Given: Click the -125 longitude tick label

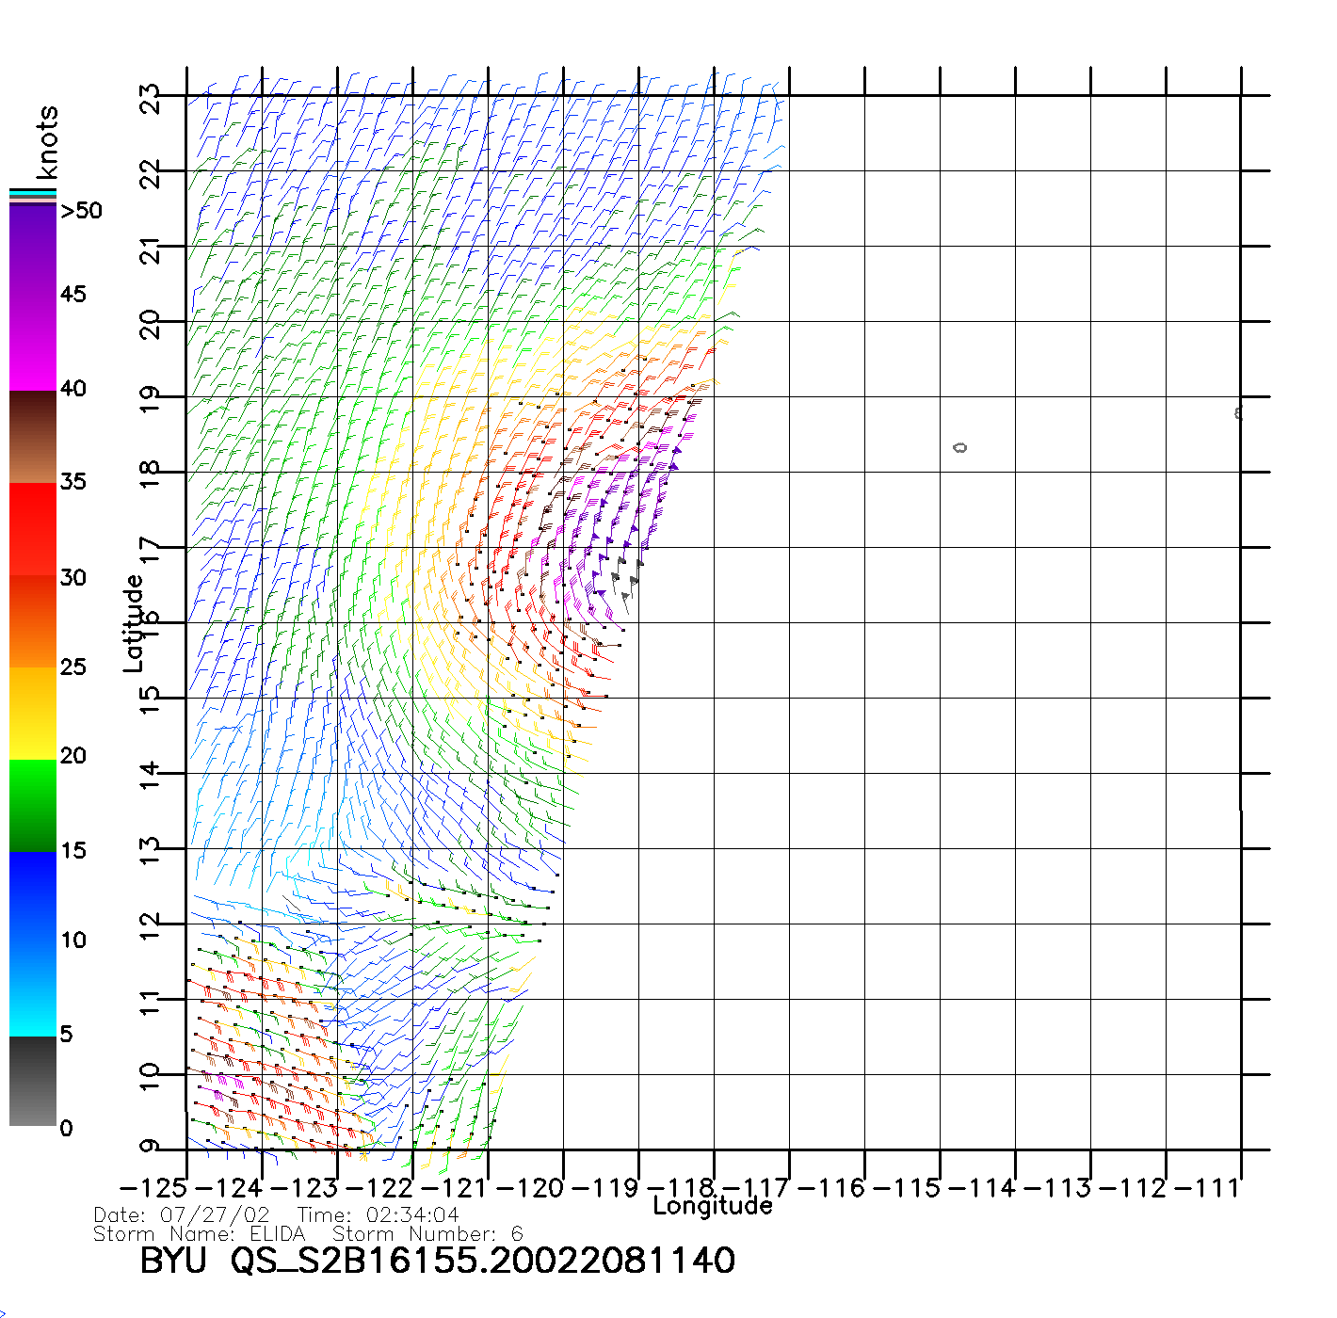Looking at the screenshot, I should (153, 1188).
